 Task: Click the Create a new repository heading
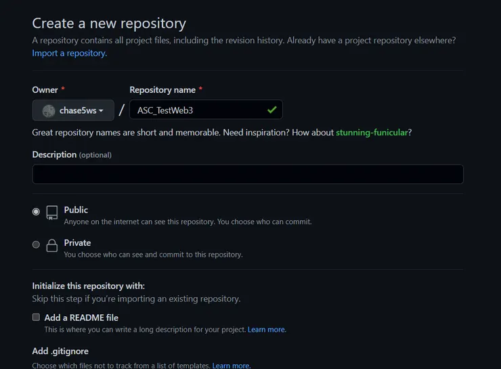tap(109, 23)
